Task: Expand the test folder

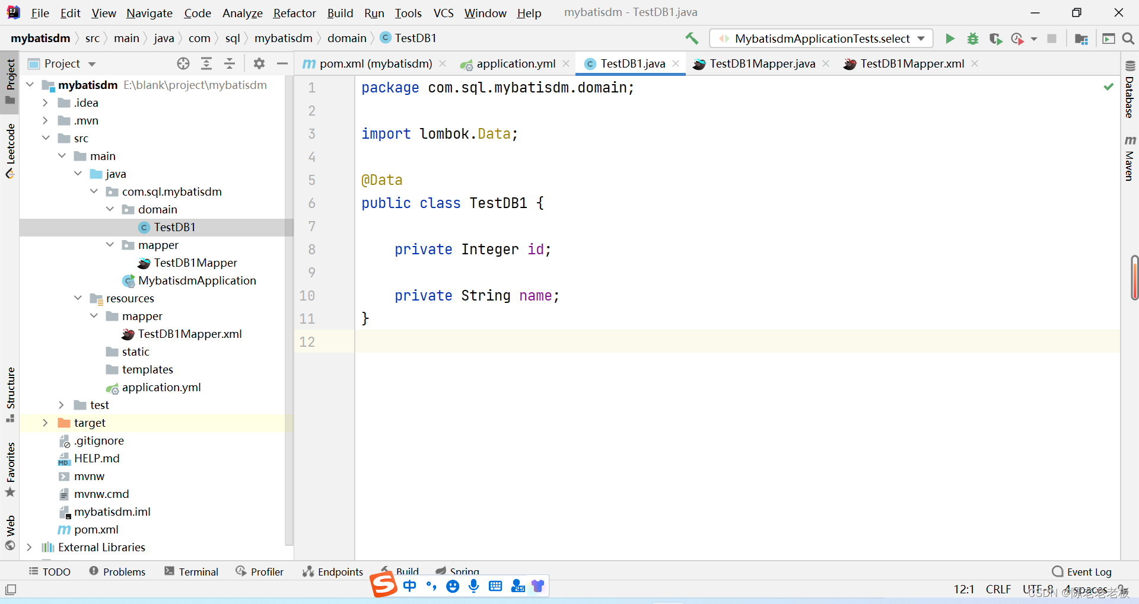Action: [61, 405]
